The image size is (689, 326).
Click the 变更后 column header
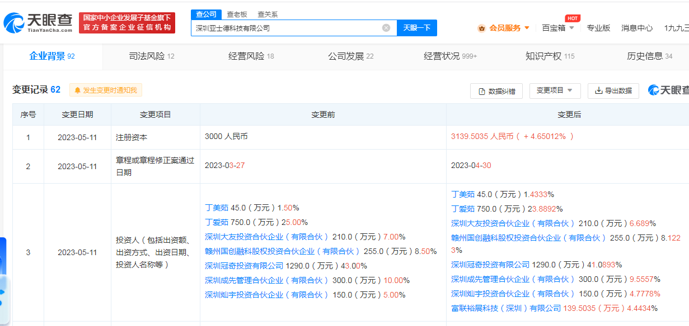(x=569, y=114)
